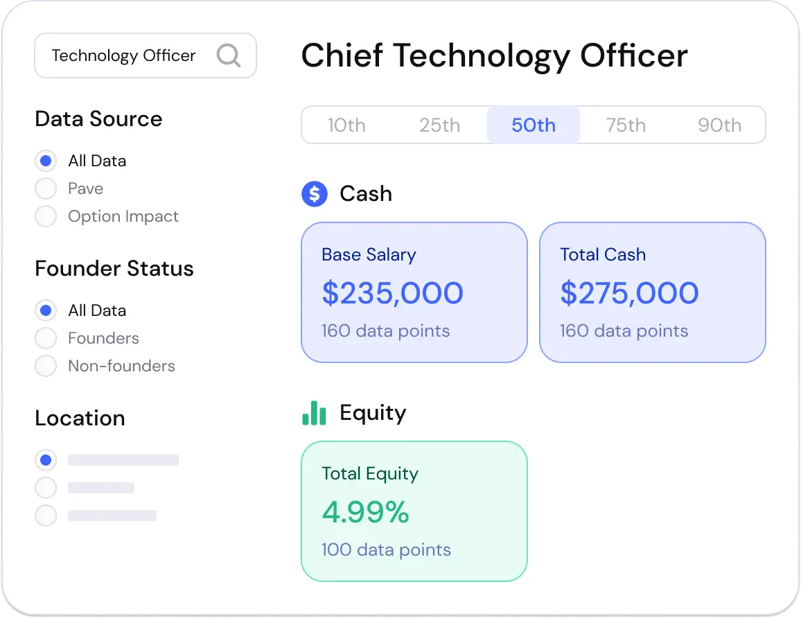Image resolution: width=801 pixels, height=618 pixels.
Task: Click the green bar chart Equity icon
Action: [314, 413]
